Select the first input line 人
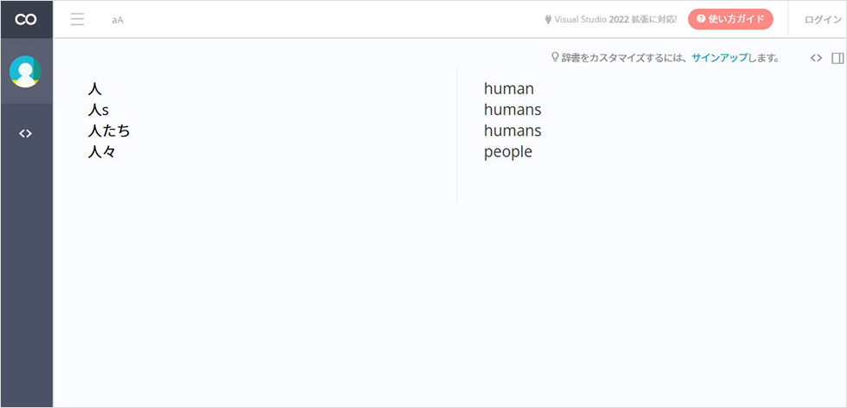This screenshot has width=847, height=408. 94,89
